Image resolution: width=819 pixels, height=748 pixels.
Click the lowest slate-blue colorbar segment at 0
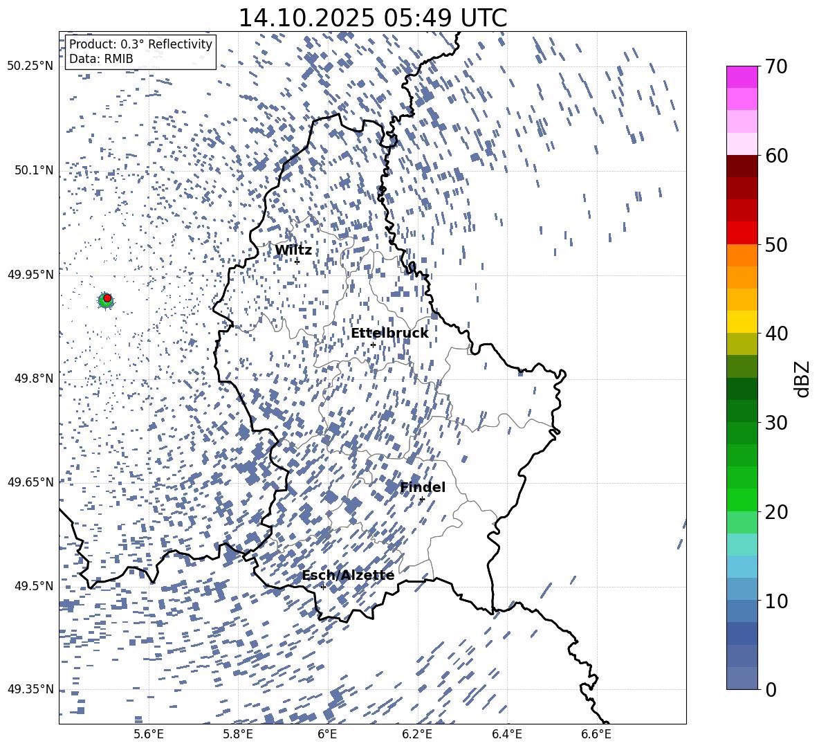pos(742,678)
